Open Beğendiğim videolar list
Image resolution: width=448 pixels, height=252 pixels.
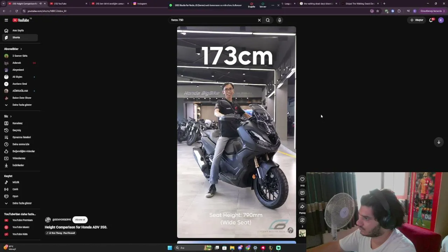tap(20, 151)
